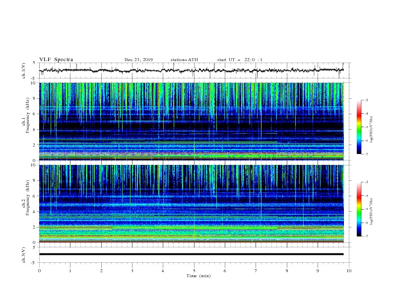The image size is (393, 304).
Task: Click the "VLF Spectra" plot title
Action: click(56, 60)
